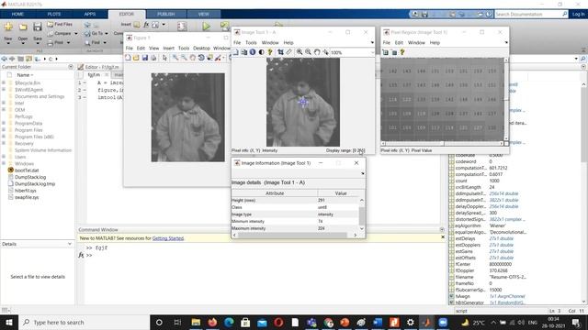Screen dimensions: 588x330
Task: Click the vertical scrollbar in Image Information table
Action: 362,215
